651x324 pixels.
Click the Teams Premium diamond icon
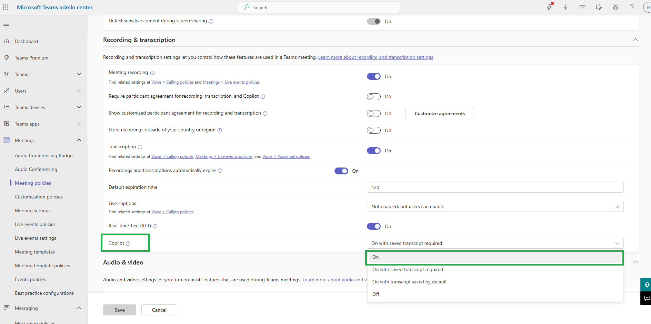coord(7,58)
